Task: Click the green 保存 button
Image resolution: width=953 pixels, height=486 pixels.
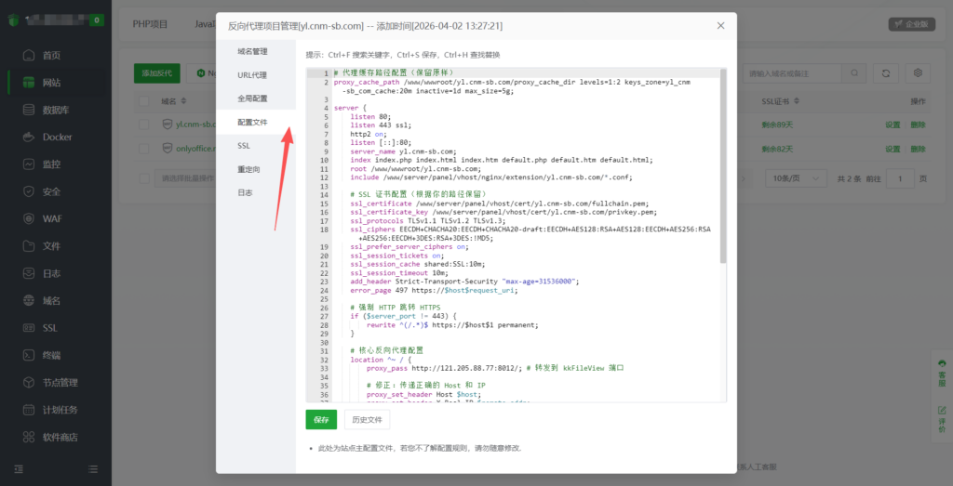Action: click(x=321, y=419)
